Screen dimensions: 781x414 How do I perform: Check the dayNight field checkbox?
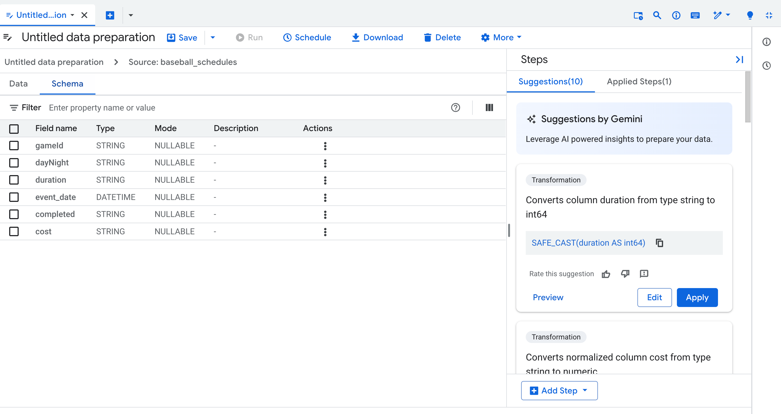14,163
